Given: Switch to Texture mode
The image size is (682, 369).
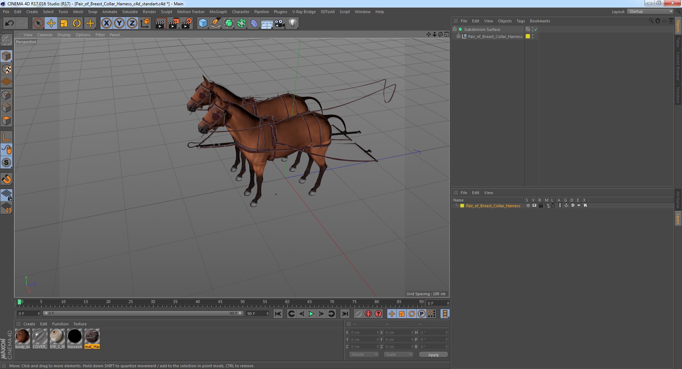Looking at the screenshot, I should pyautogui.click(x=6, y=69).
